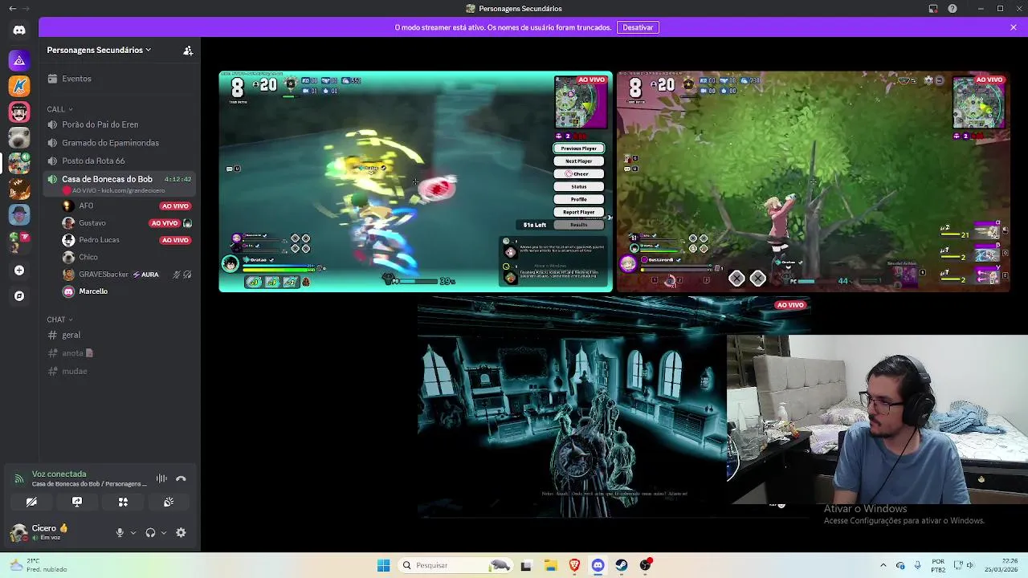Open the blue hat avatar server icon

(x=19, y=214)
